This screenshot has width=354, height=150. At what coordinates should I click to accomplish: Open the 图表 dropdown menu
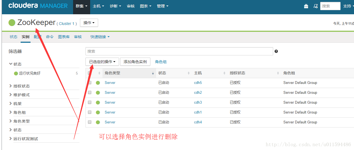click(x=146, y=6)
